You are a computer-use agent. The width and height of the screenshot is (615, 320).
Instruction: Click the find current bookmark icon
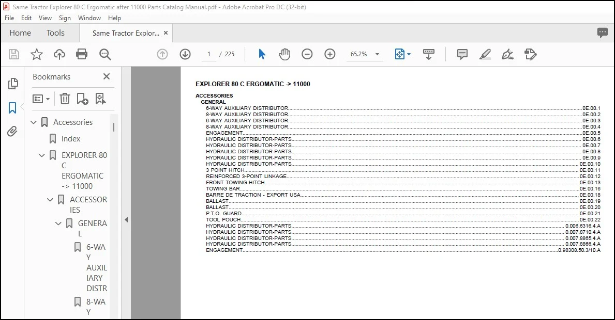coord(100,99)
